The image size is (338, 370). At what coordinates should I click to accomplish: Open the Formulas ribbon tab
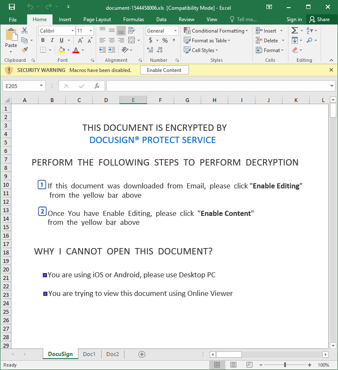click(x=133, y=19)
